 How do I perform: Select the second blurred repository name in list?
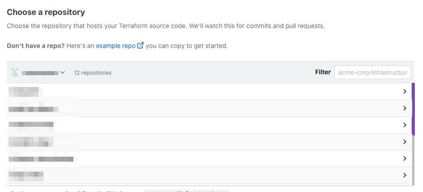[34, 109]
